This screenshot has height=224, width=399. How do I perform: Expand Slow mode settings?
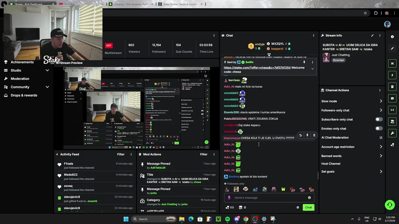click(x=381, y=101)
